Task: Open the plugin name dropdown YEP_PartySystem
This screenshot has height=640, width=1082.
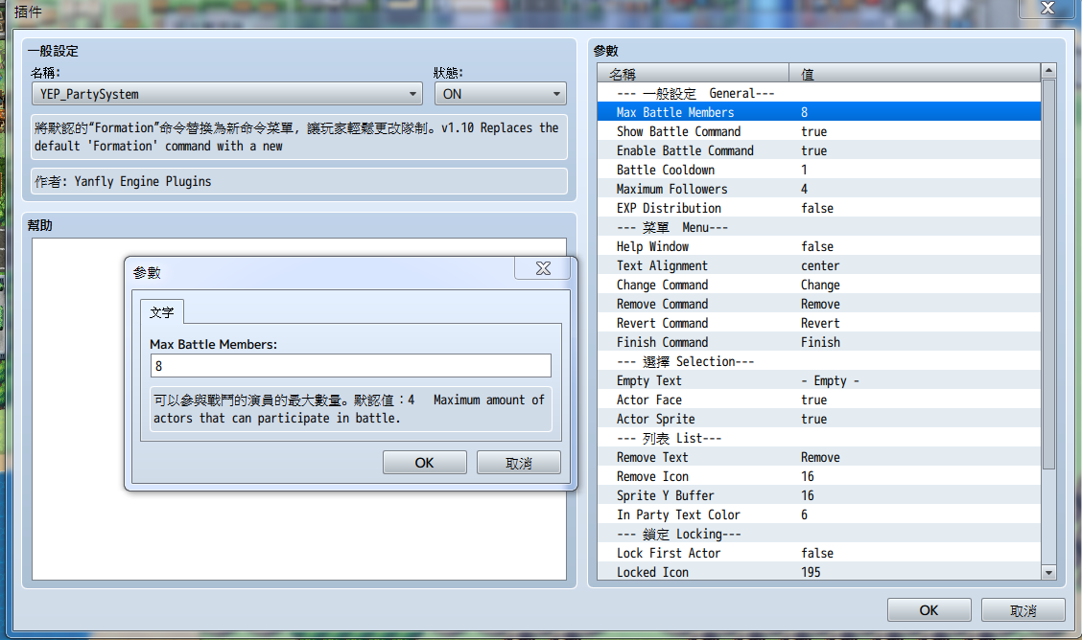Action: pos(227,94)
